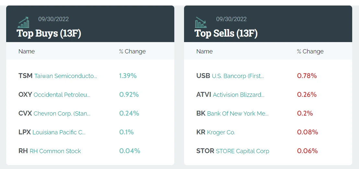
Task: Click the falling chart Top Sells icon
Action: click(x=201, y=22)
